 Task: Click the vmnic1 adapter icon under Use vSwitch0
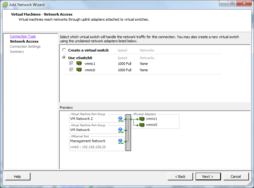tap(79, 63)
